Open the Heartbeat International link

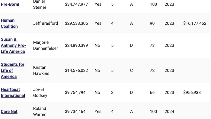[13, 92]
